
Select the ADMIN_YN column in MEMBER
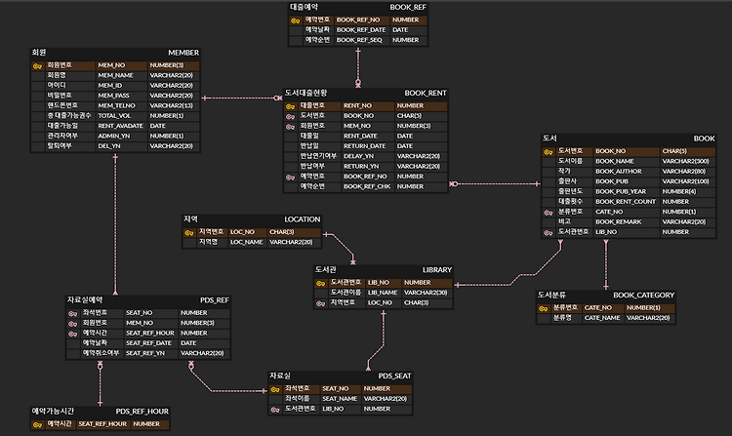[115, 137]
